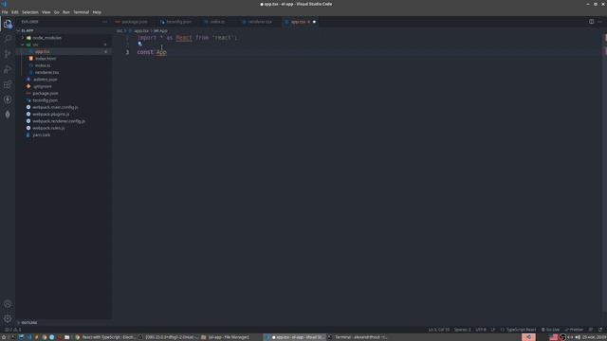Open the Accounts icon in the activity bar
The height and width of the screenshot is (341, 607).
click(x=8, y=304)
